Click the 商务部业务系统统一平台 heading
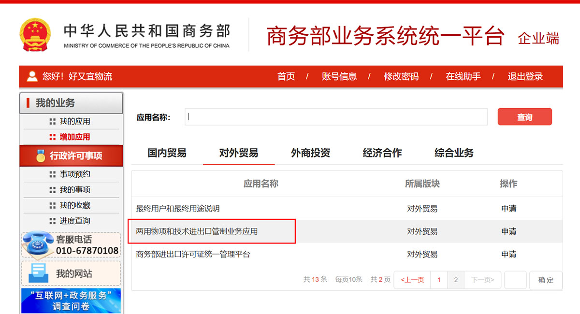The width and height of the screenshot is (580, 314). (x=385, y=37)
